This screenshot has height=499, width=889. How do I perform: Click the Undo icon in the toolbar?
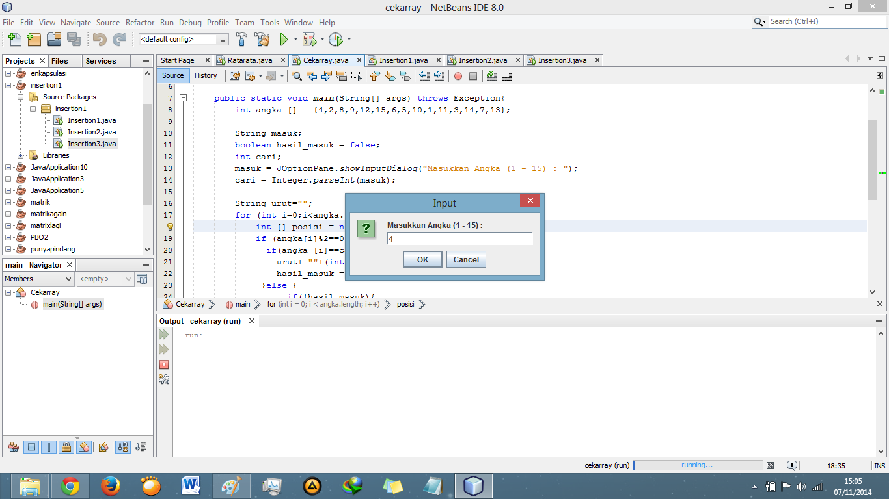tap(101, 39)
